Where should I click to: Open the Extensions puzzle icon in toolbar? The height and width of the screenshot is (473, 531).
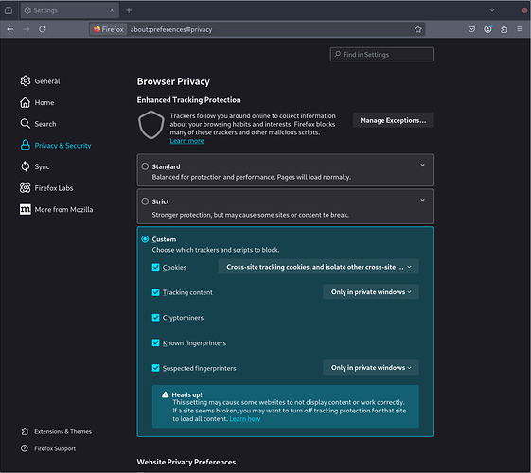click(504, 29)
